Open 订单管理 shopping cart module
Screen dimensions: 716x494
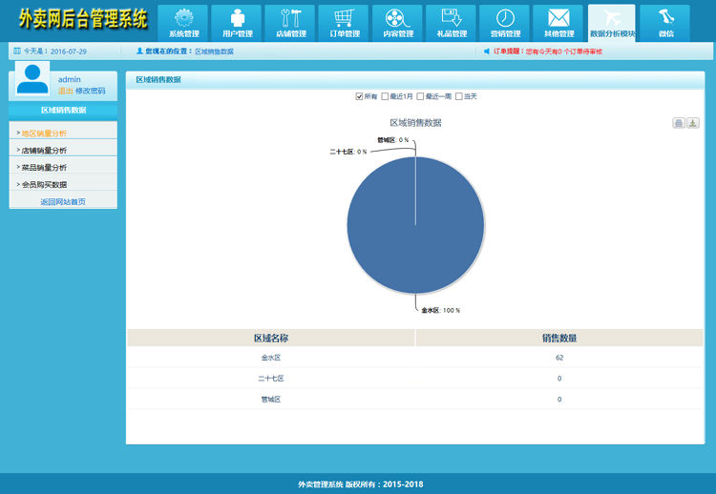345,23
